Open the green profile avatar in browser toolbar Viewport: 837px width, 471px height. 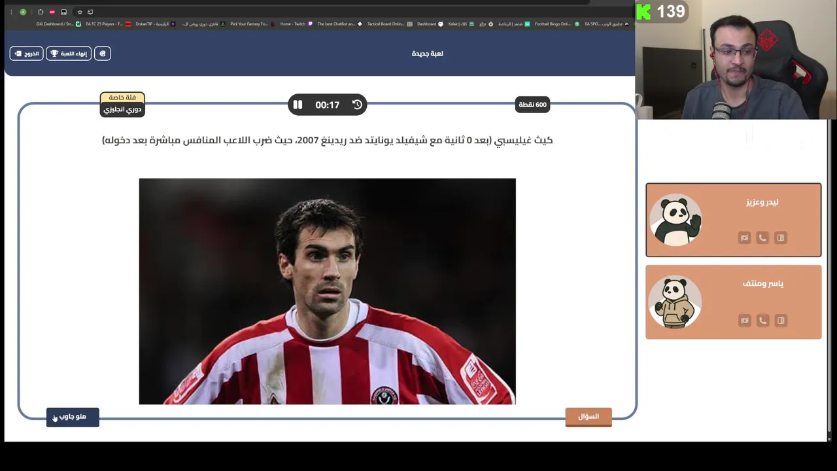click(23, 12)
